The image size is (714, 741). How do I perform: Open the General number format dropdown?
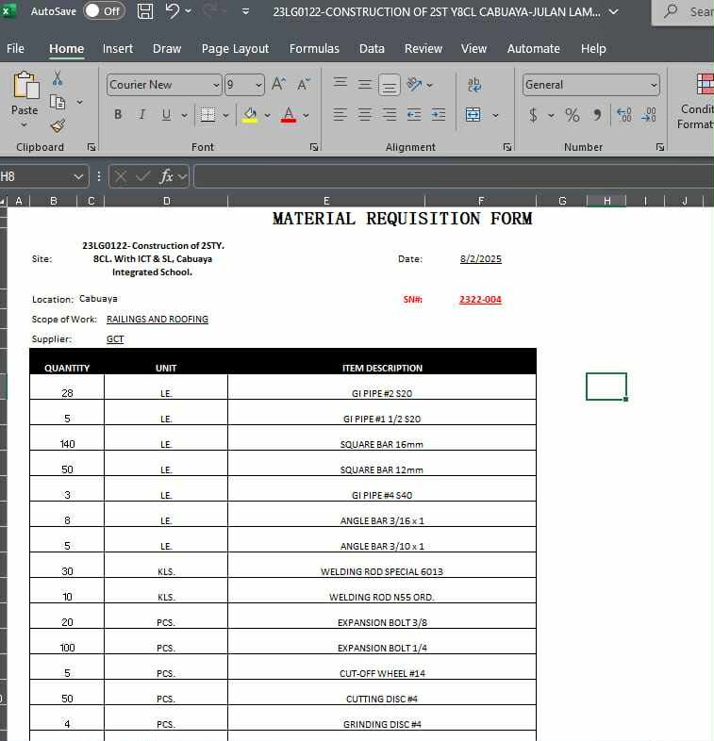654,85
